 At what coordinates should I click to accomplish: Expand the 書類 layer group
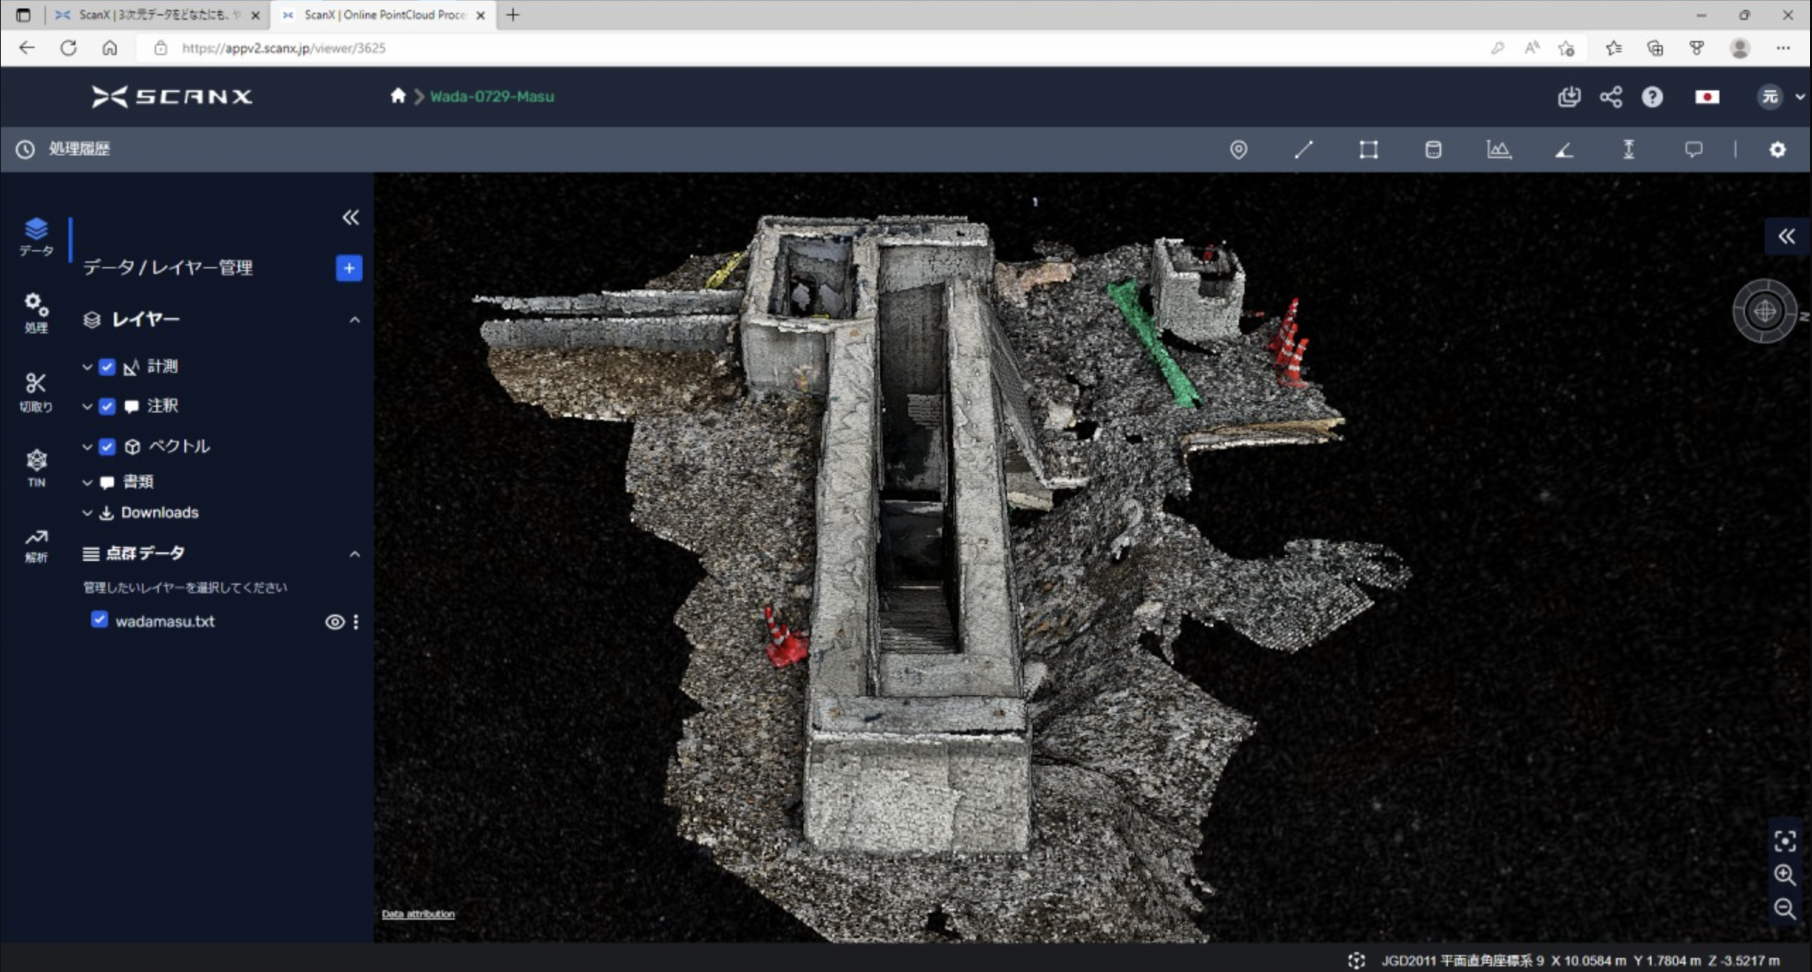tap(87, 482)
